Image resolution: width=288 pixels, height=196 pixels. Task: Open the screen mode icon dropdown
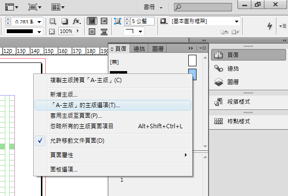[35, 7]
